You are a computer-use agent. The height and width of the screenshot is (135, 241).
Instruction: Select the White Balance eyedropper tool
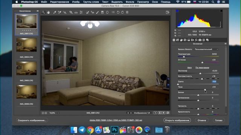pyautogui.click(x=55, y=12)
